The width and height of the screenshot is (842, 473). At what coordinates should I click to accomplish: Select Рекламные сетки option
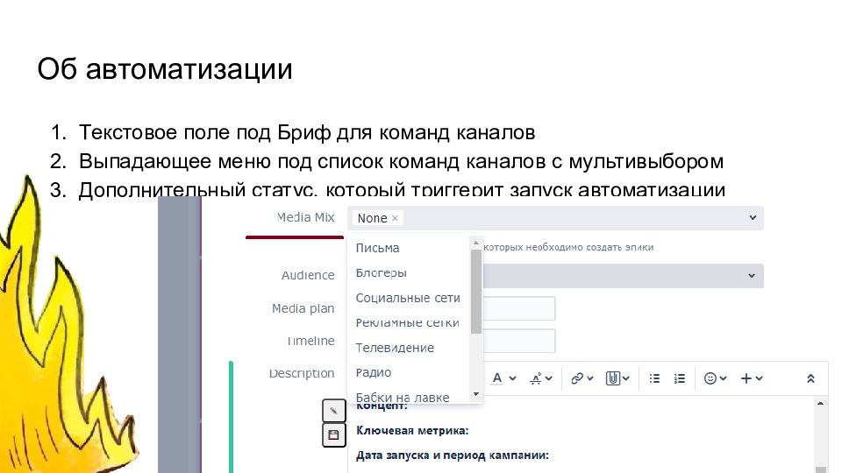(407, 322)
